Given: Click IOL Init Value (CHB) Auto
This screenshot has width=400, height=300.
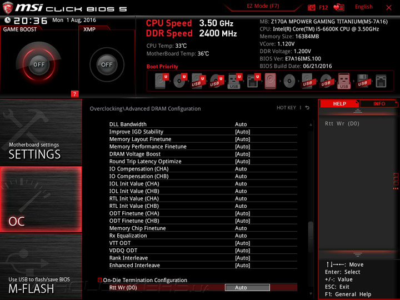Looking at the screenshot, I should pos(241,191).
